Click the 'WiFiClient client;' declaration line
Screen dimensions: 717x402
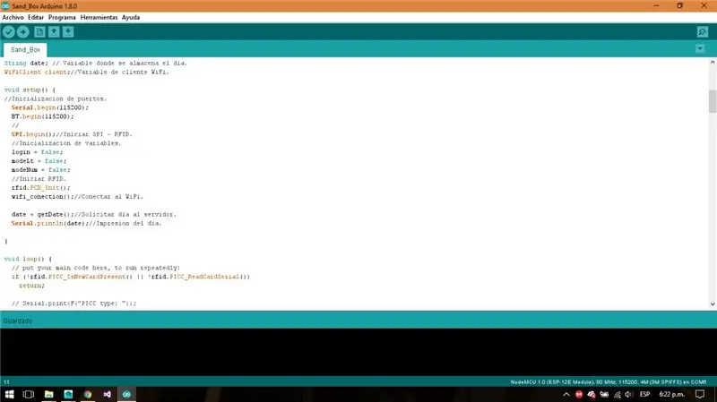coord(86,73)
